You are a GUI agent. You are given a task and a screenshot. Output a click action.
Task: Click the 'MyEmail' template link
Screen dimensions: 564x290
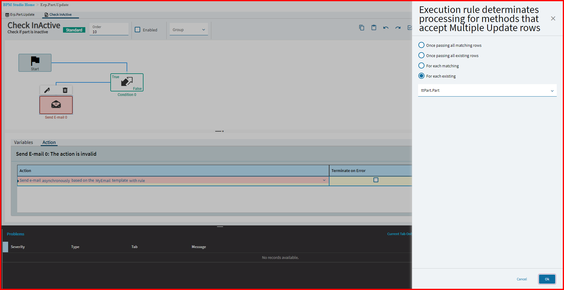[x=103, y=180]
